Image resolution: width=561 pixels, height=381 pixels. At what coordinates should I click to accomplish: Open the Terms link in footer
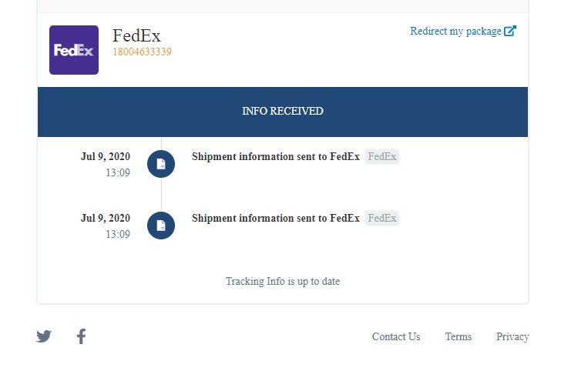(x=459, y=336)
